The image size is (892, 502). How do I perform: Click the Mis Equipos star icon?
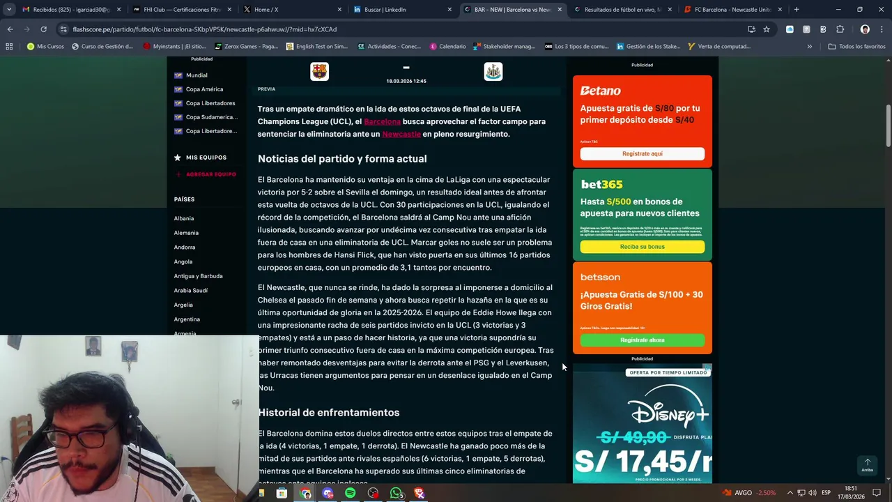(178, 158)
